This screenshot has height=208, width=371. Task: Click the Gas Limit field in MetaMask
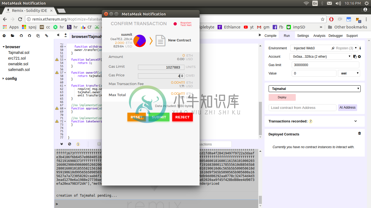click(161, 67)
